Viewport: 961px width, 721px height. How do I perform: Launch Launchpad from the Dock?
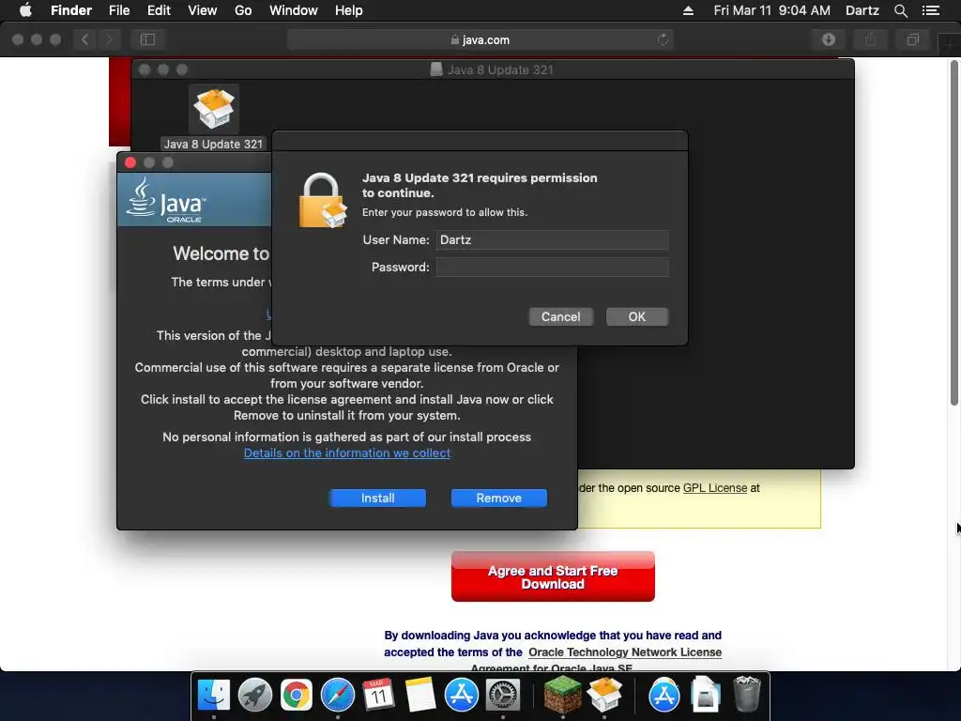pyautogui.click(x=255, y=696)
